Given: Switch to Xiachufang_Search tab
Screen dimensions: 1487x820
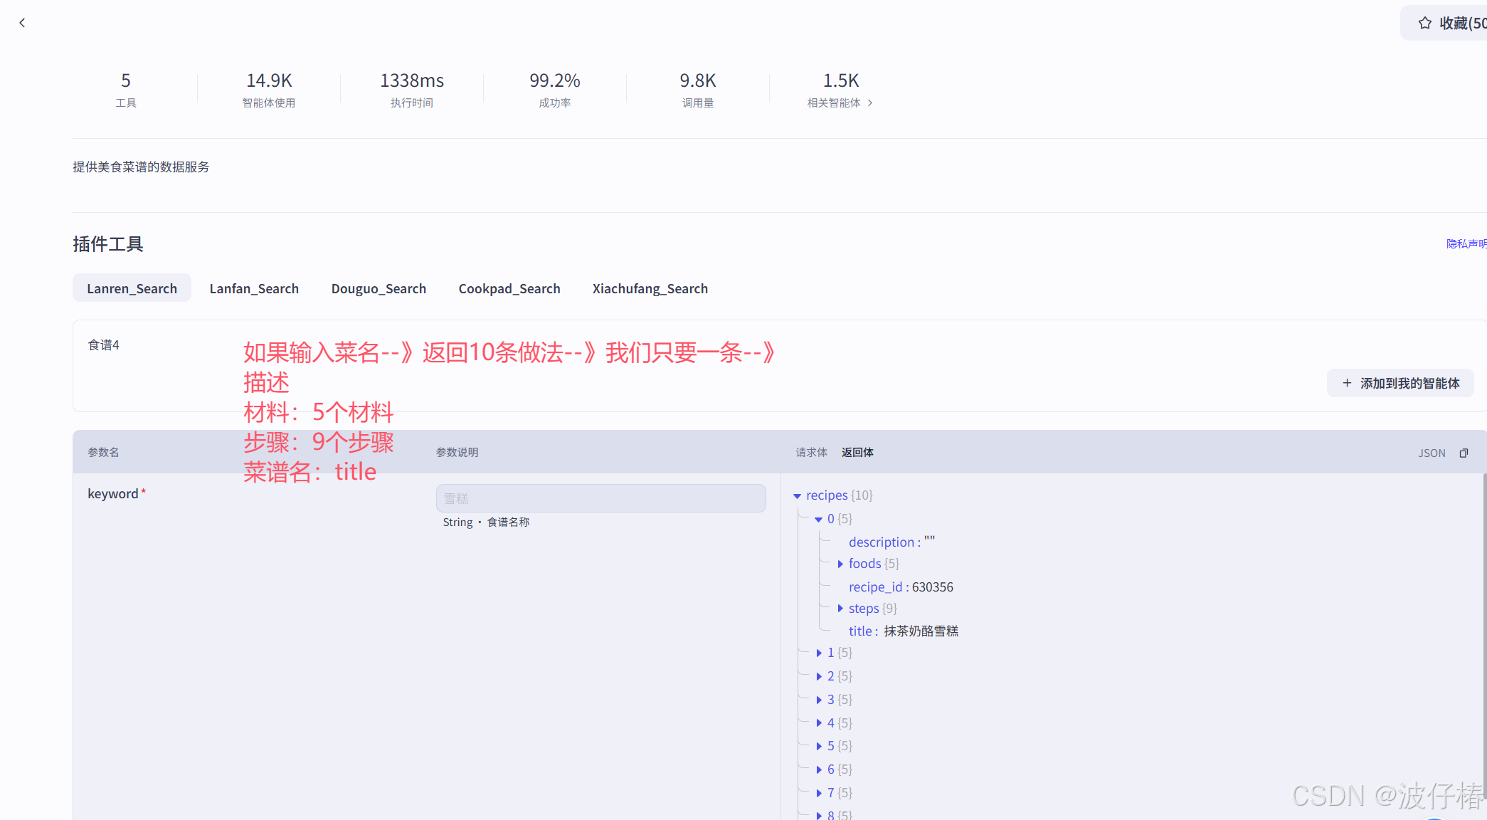Looking at the screenshot, I should coord(650,288).
